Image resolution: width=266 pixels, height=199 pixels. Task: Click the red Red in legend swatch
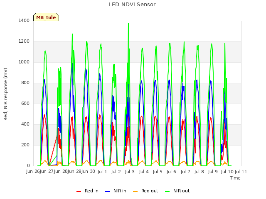click(x=79, y=192)
